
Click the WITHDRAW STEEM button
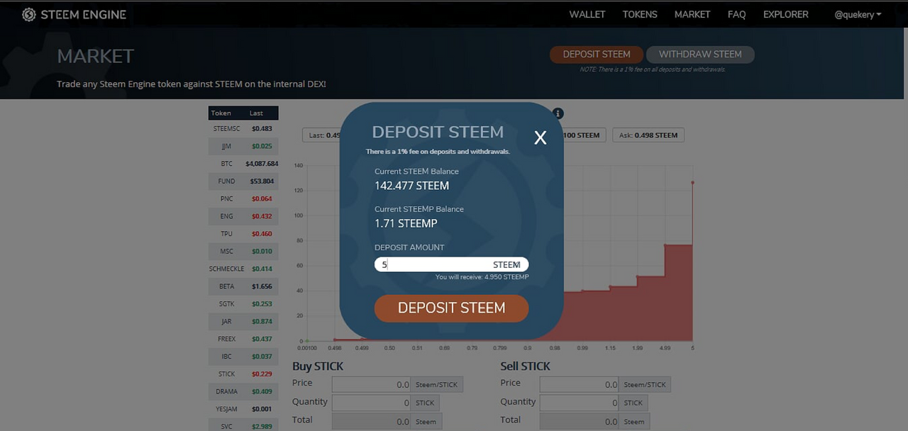[700, 55]
